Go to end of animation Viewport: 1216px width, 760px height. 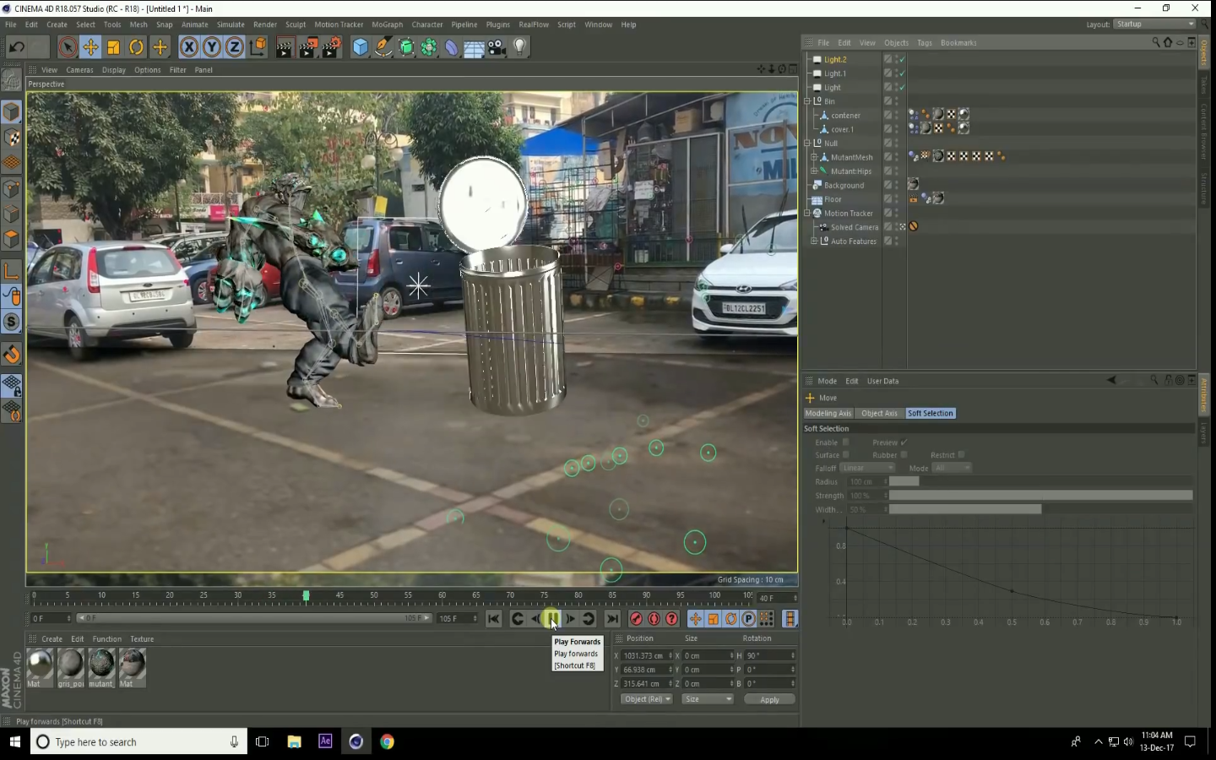click(612, 619)
